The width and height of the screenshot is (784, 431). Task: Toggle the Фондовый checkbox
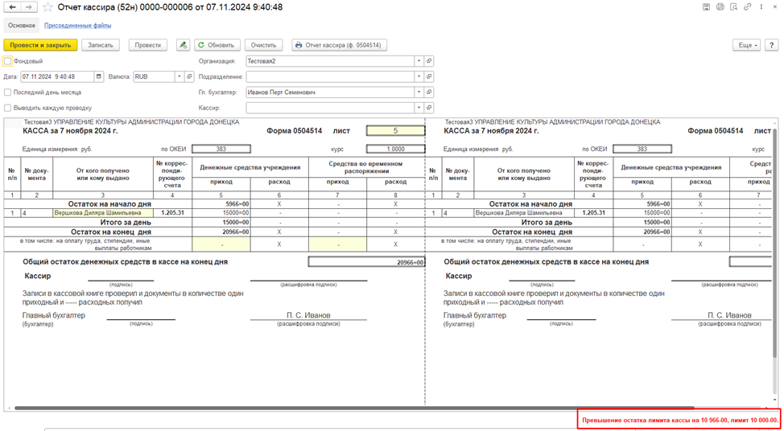[x=7, y=61]
